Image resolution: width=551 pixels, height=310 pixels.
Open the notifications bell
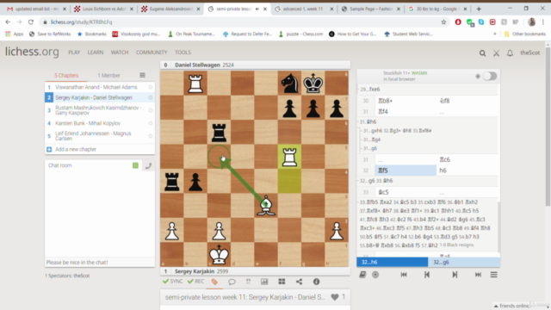coord(510,53)
